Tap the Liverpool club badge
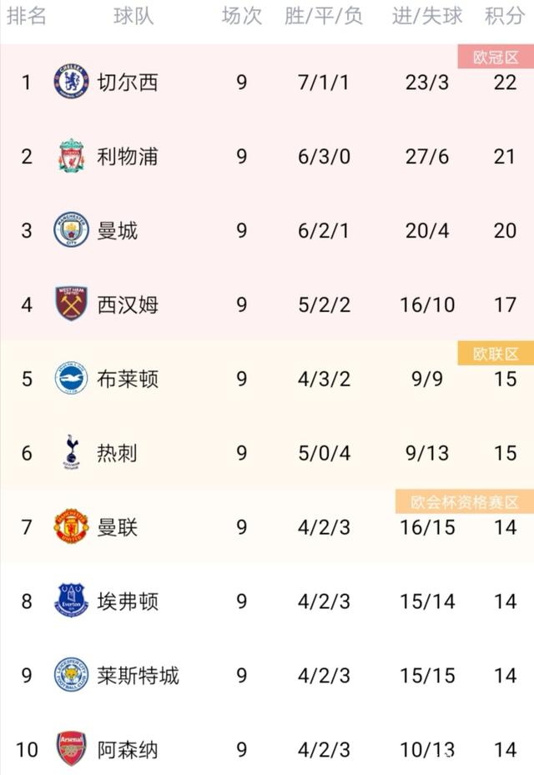The height and width of the screenshot is (775, 534). (x=71, y=156)
